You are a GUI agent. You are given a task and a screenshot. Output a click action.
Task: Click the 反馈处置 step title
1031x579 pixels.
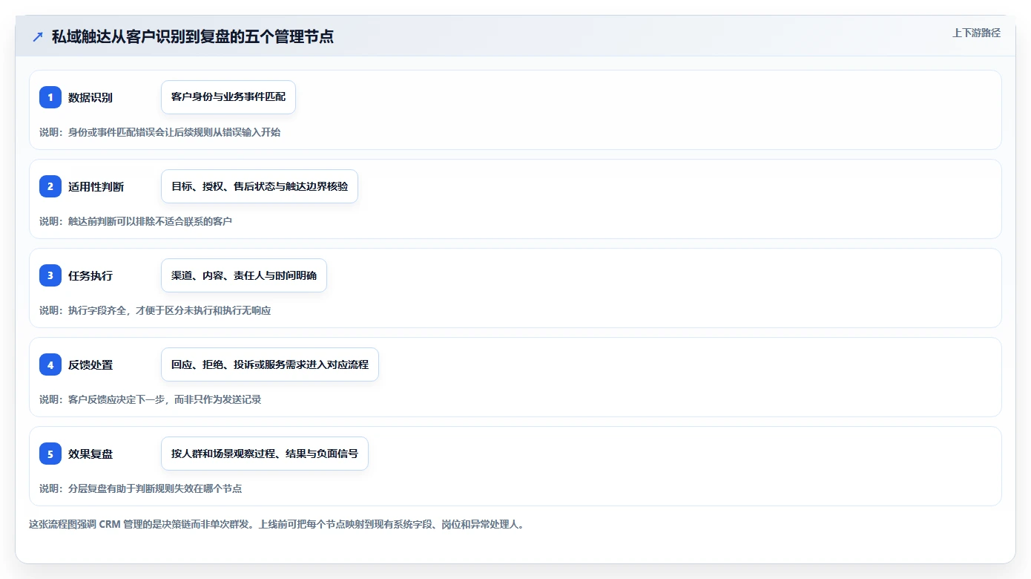(90, 364)
